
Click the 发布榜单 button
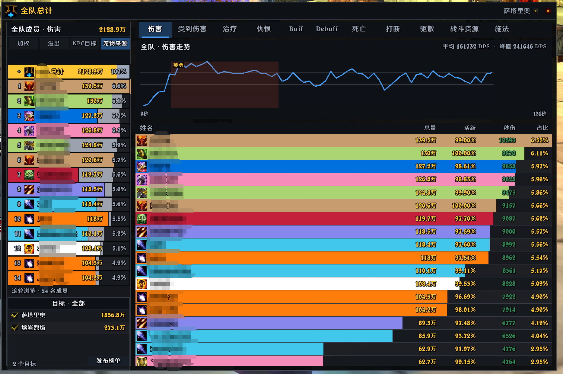click(x=108, y=361)
